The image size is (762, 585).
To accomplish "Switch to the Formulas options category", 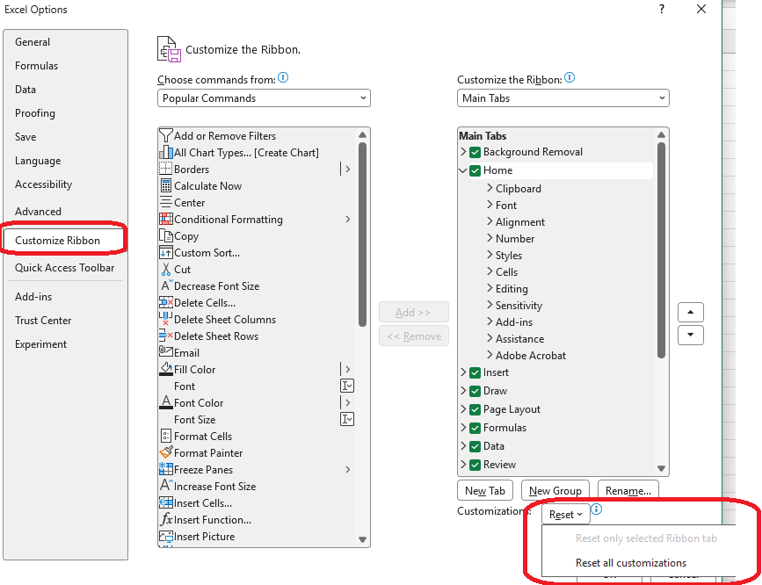I will click(65, 66).
